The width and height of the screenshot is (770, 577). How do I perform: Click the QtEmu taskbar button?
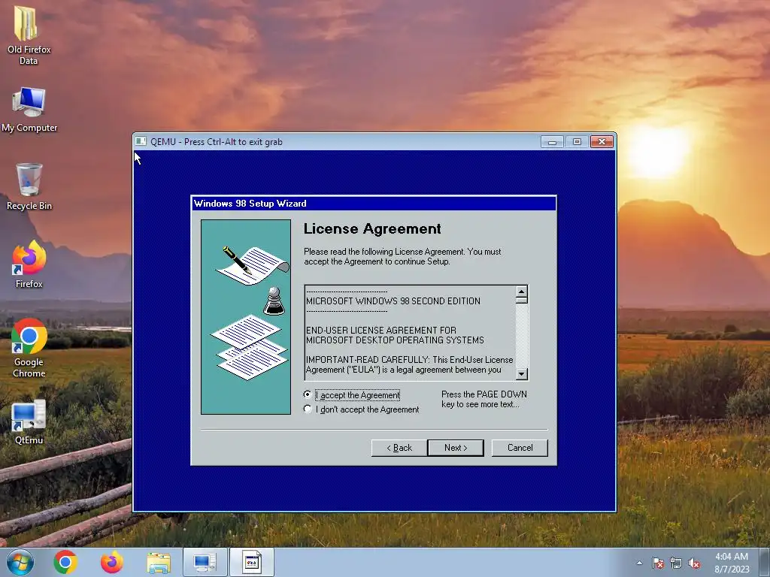pyautogui.click(x=205, y=562)
